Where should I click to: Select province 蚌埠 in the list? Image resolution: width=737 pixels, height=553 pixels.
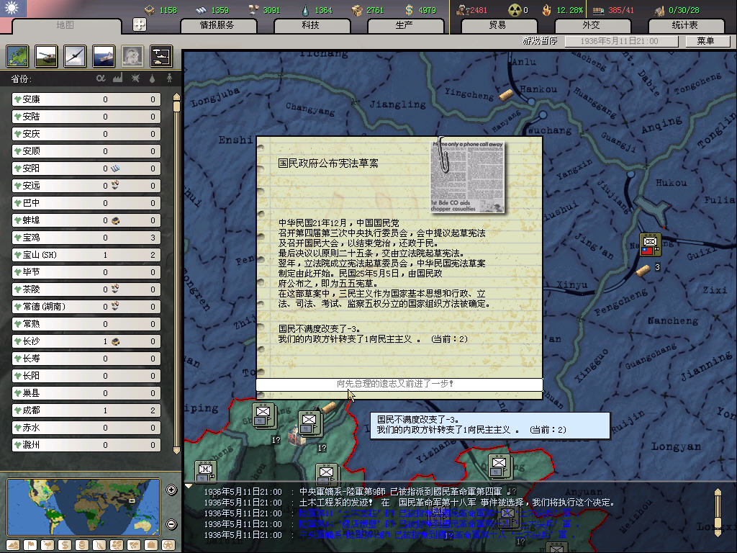point(86,220)
